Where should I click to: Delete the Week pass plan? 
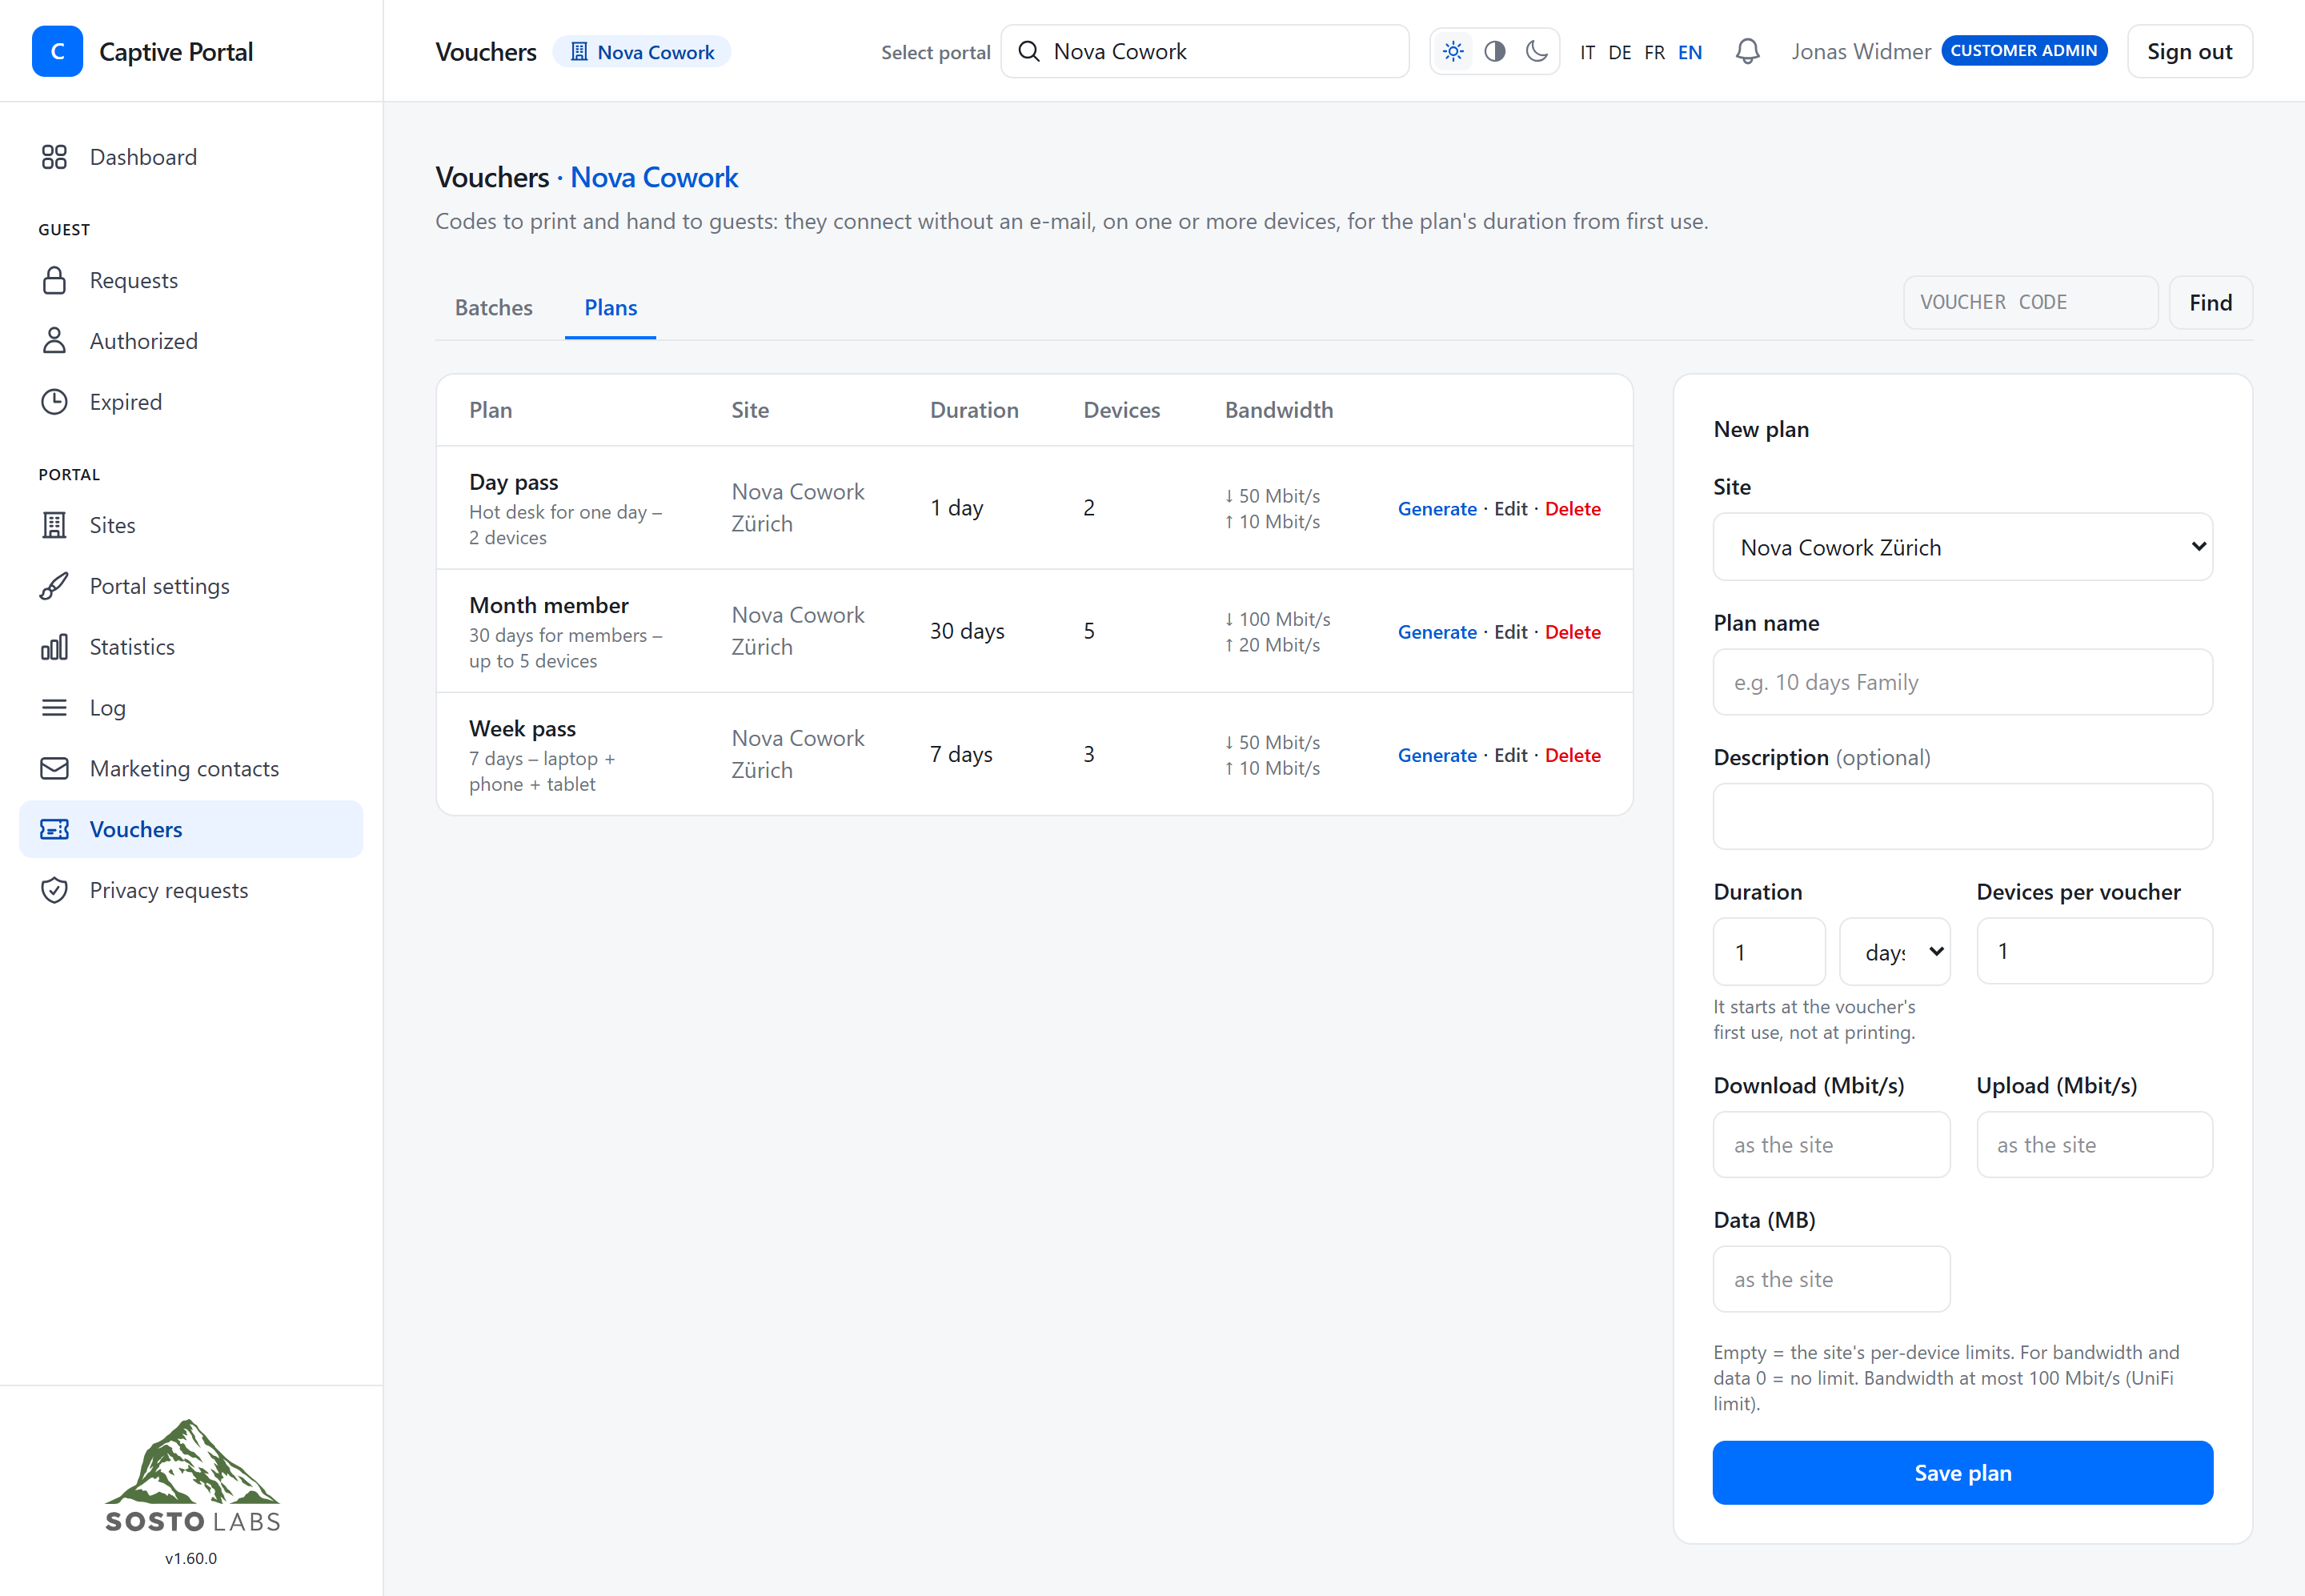click(x=1572, y=755)
